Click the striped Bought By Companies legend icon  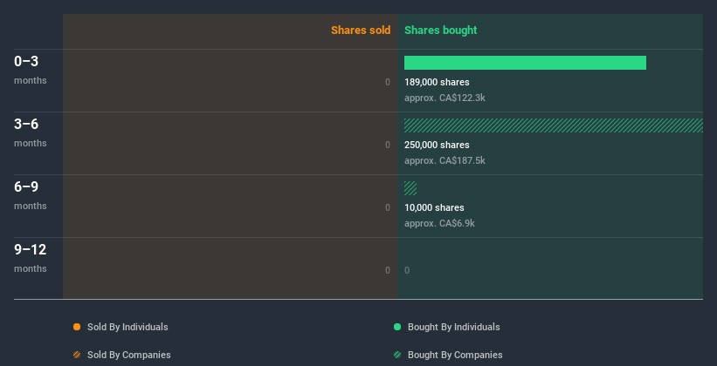[397, 355]
